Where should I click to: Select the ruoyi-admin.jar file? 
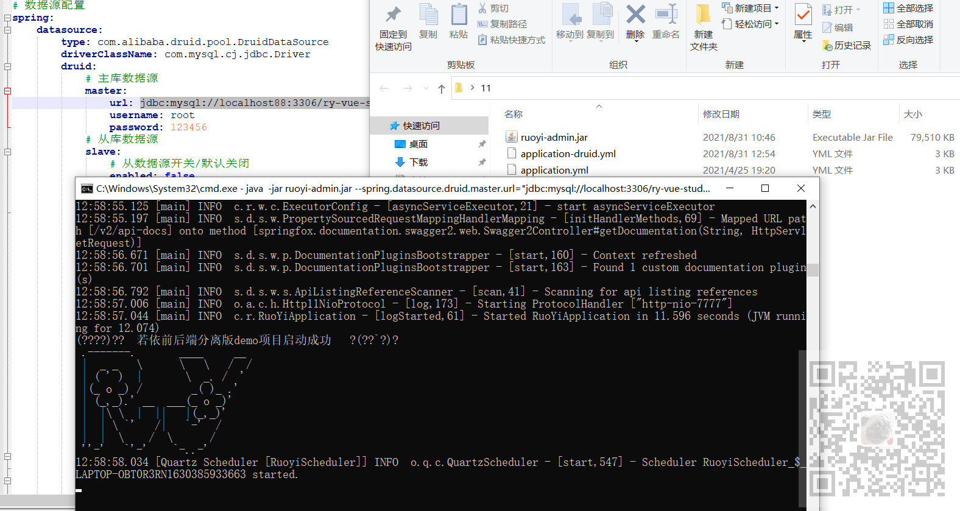click(x=554, y=138)
